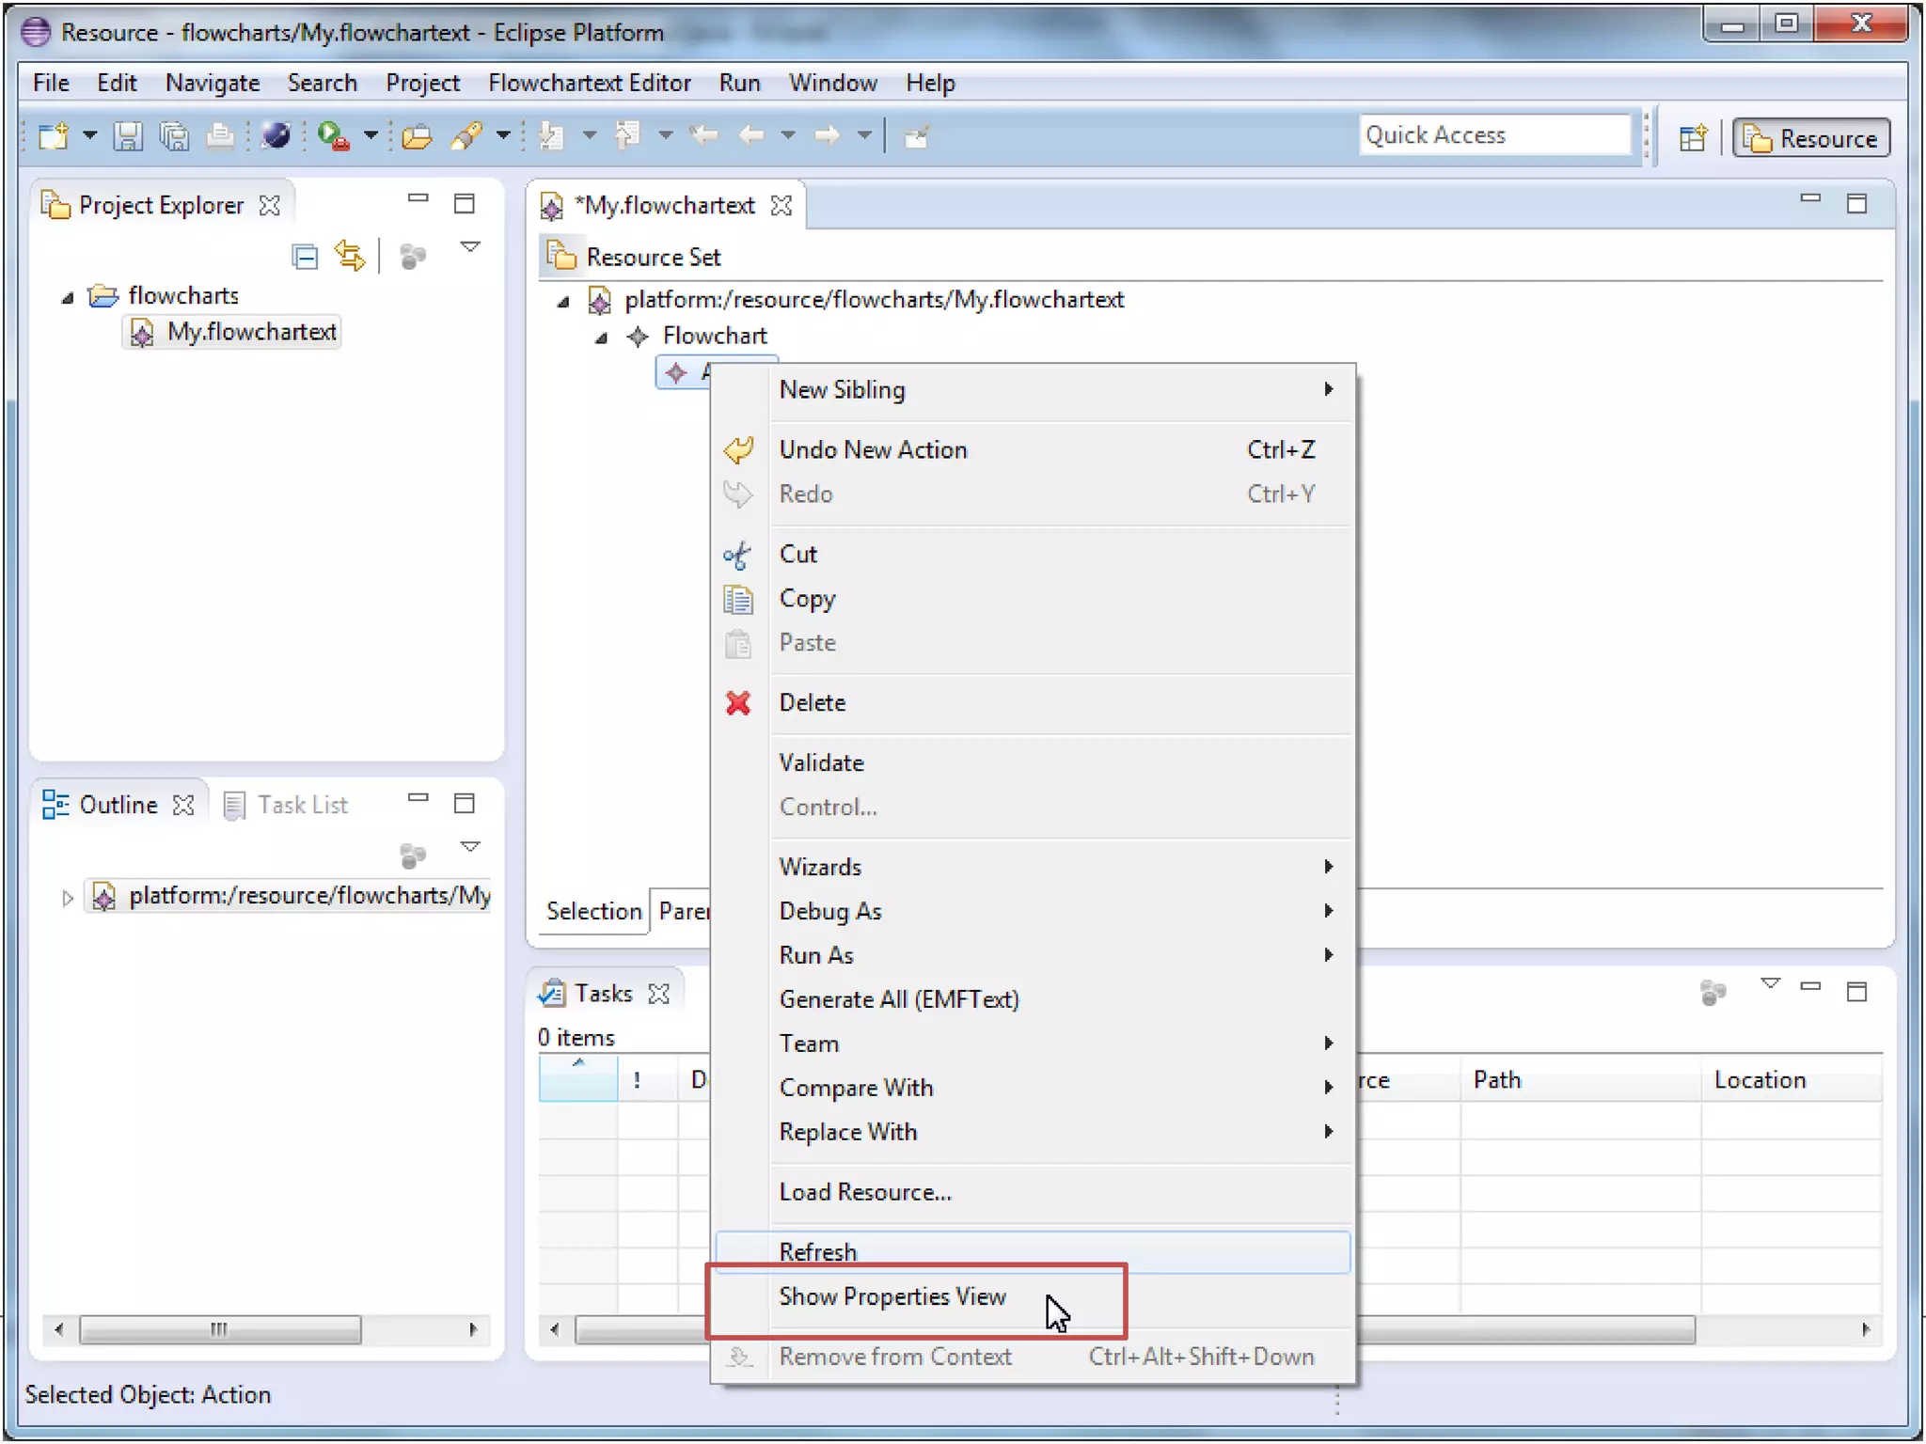Click the Open Perspective icon
The width and height of the screenshot is (1926, 1444).
(1693, 138)
